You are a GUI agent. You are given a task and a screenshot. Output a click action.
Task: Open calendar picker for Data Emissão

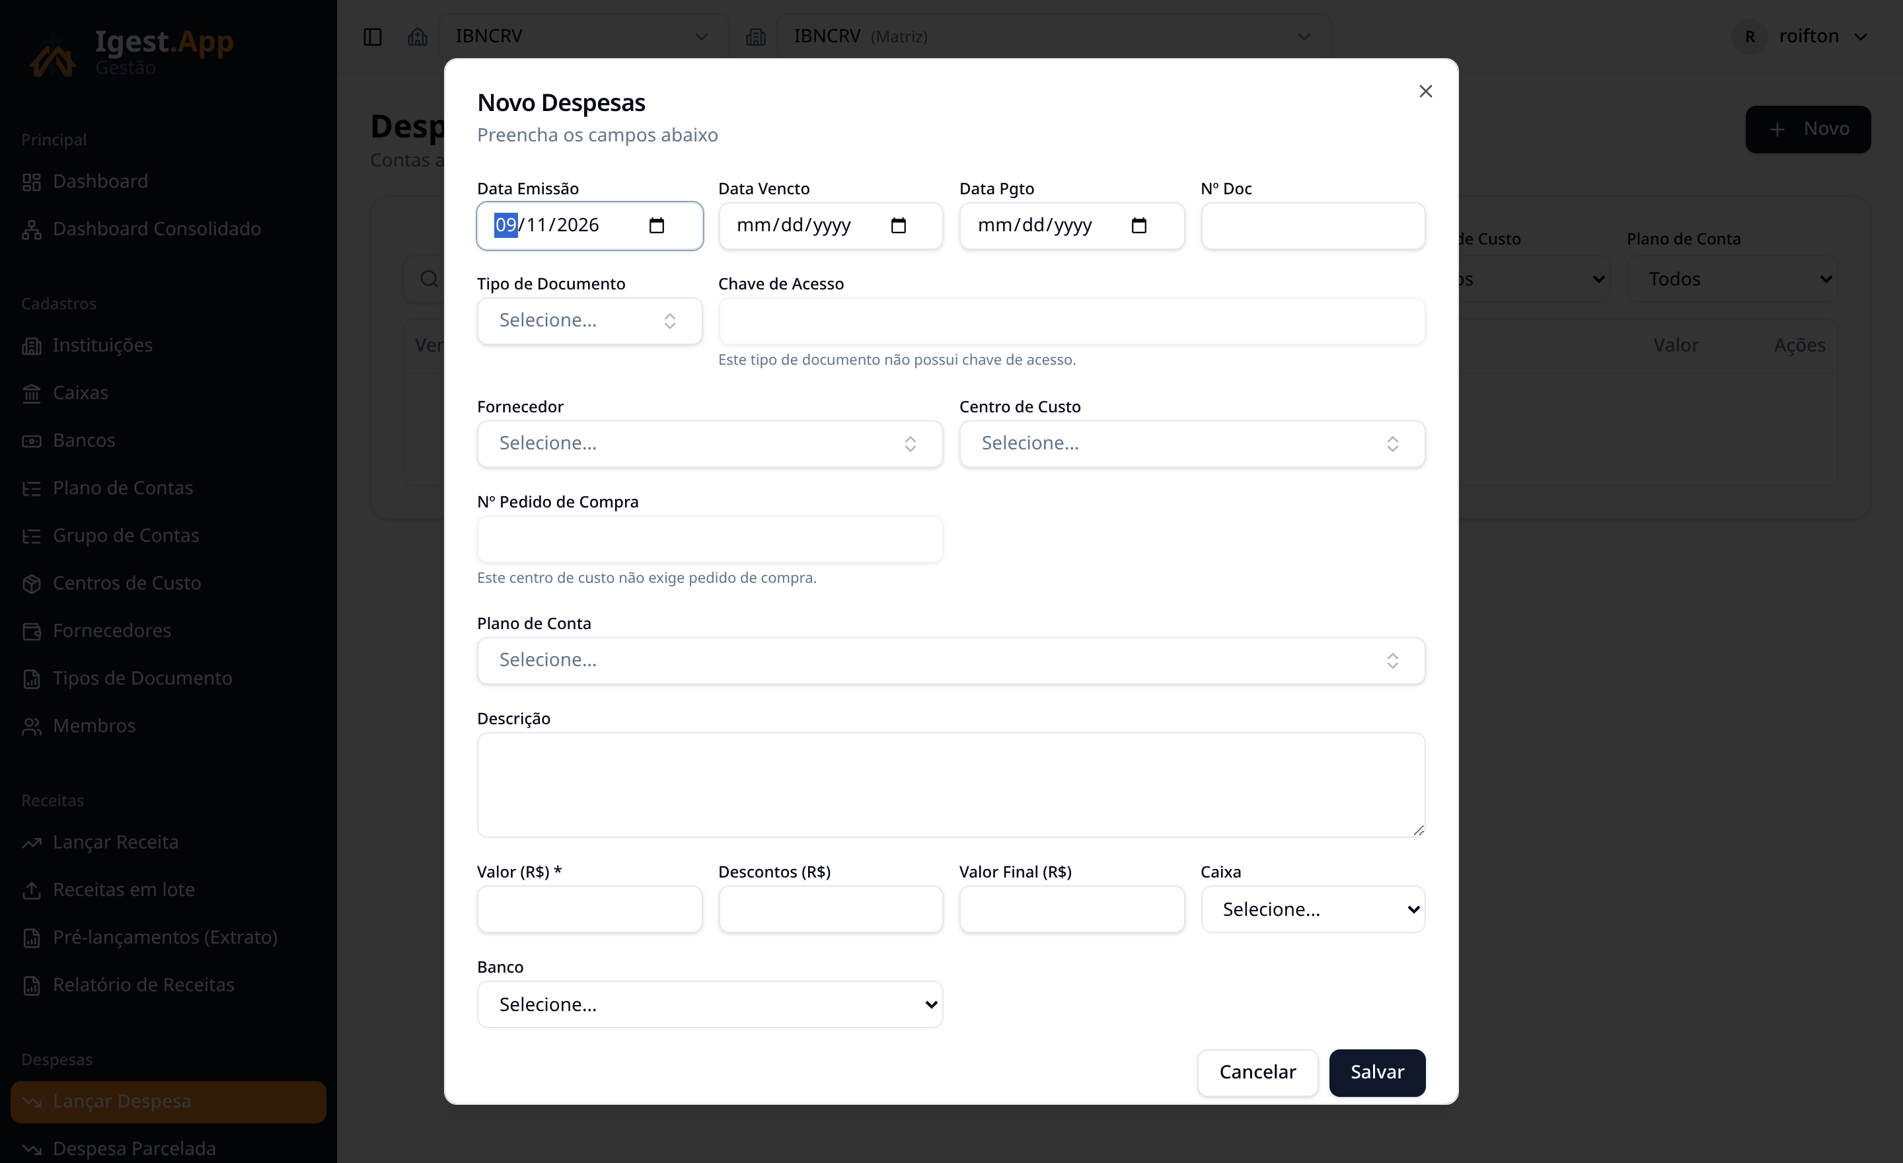pos(657,225)
